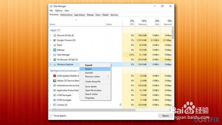This screenshot has height=125, width=222.
Task: Expand the Discord (32 bit) process group
Action: (x=51, y=35)
